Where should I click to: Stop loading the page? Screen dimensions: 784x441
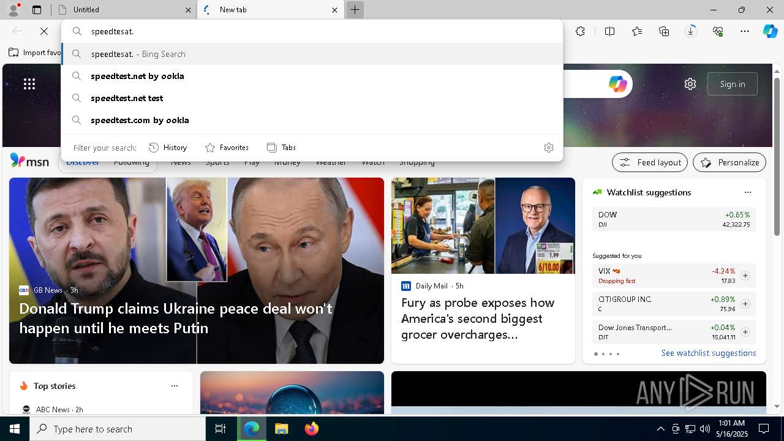(44, 31)
